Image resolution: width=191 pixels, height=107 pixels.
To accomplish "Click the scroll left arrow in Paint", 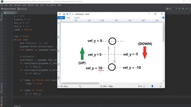I will [61, 83].
